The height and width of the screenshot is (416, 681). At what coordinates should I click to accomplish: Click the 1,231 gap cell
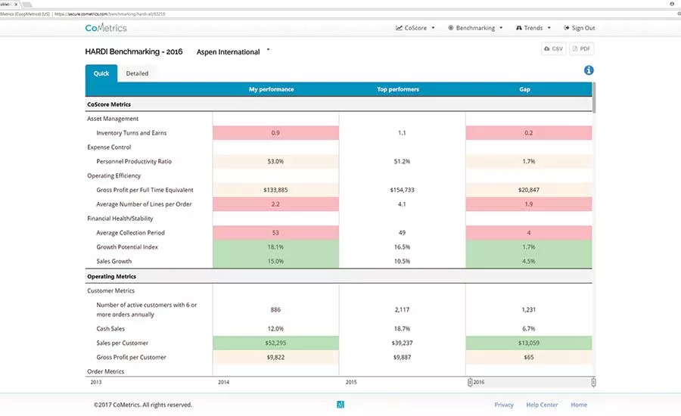point(529,309)
